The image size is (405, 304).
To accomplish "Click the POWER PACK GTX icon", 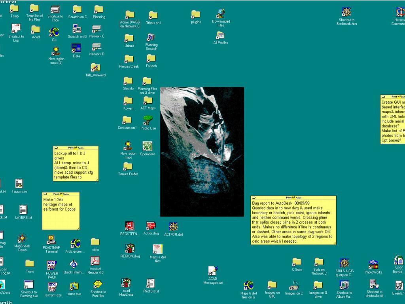I will click(52, 265).
